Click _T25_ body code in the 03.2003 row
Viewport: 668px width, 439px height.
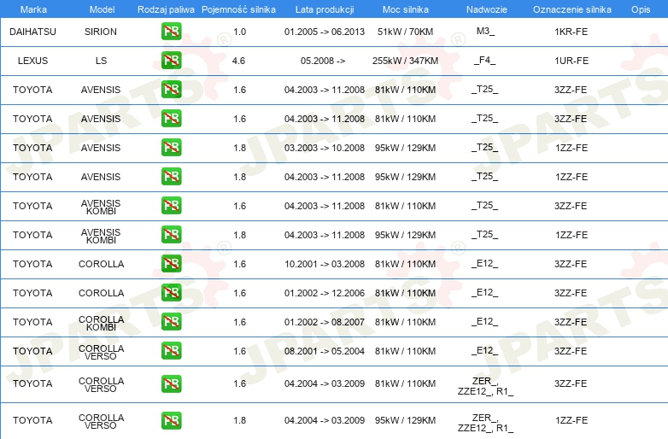coord(485,147)
